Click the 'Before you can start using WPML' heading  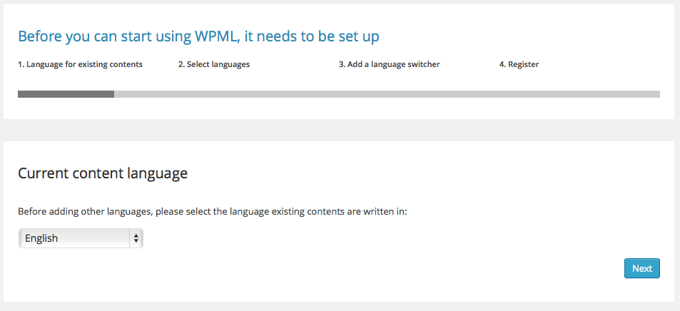(x=107, y=36)
